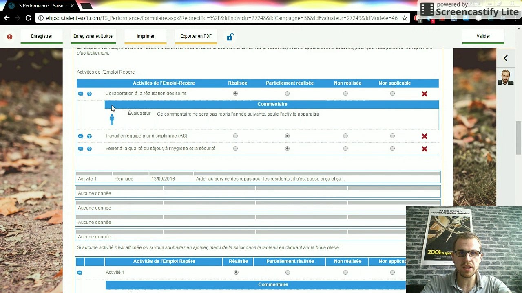The width and height of the screenshot is (522, 293).
Task: Click the blue unlocked padlock icon
Action: [230, 37]
